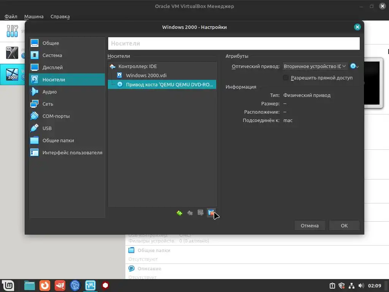Viewport: 389px width, 292px height.
Task: Select the Windows 2000 VM icon
Action: (x=12, y=75)
